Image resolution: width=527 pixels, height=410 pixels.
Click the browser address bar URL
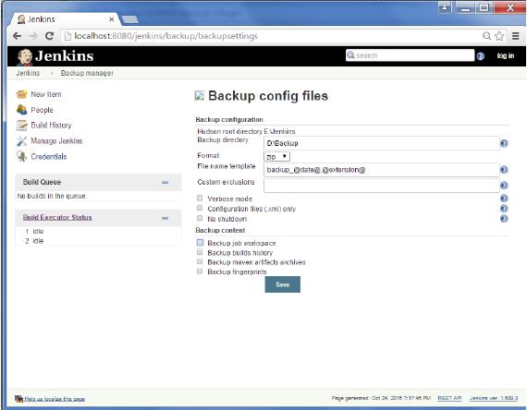coord(166,36)
